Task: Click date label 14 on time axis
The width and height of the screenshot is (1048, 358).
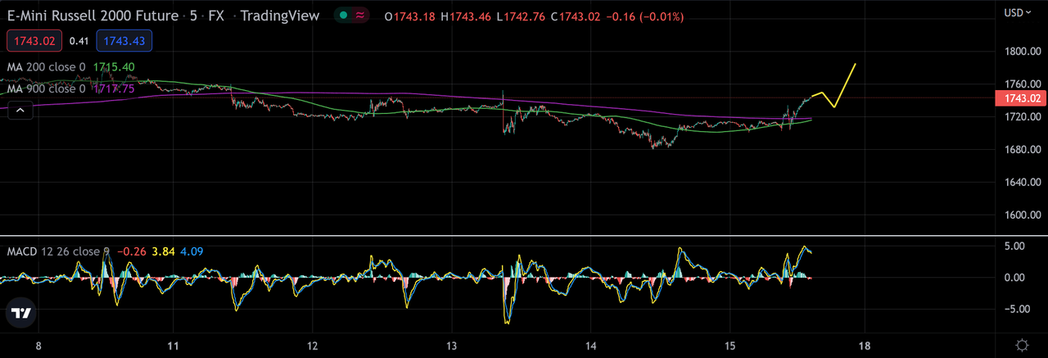Action: 592,345
